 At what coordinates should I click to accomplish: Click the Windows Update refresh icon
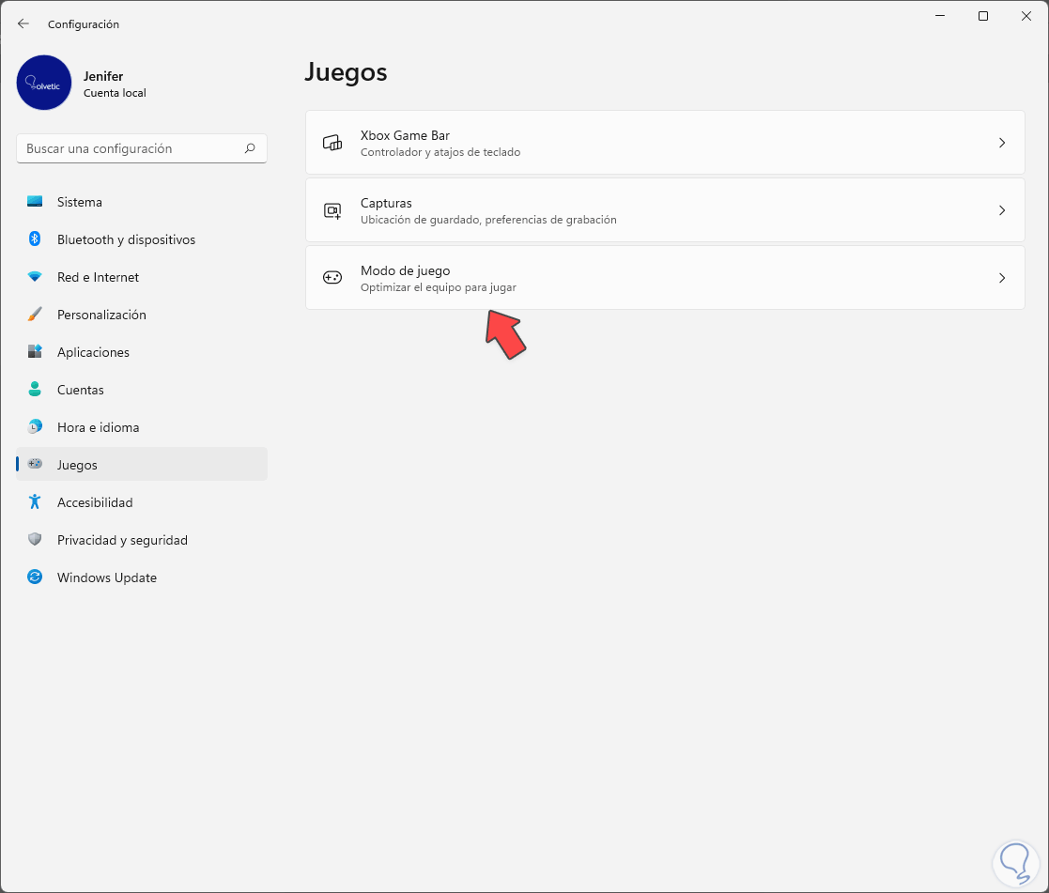[x=35, y=577]
